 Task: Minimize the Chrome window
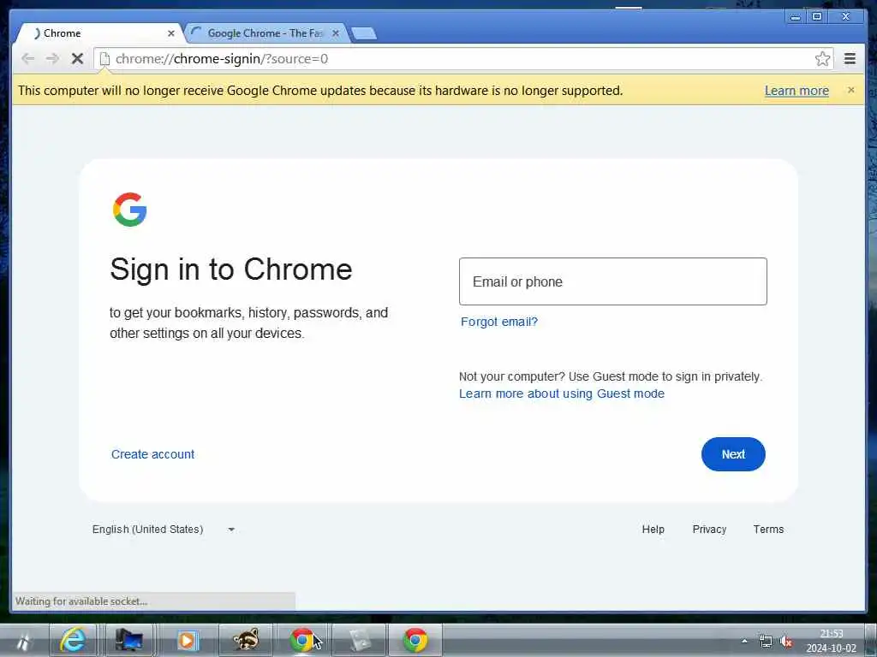click(795, 17)
